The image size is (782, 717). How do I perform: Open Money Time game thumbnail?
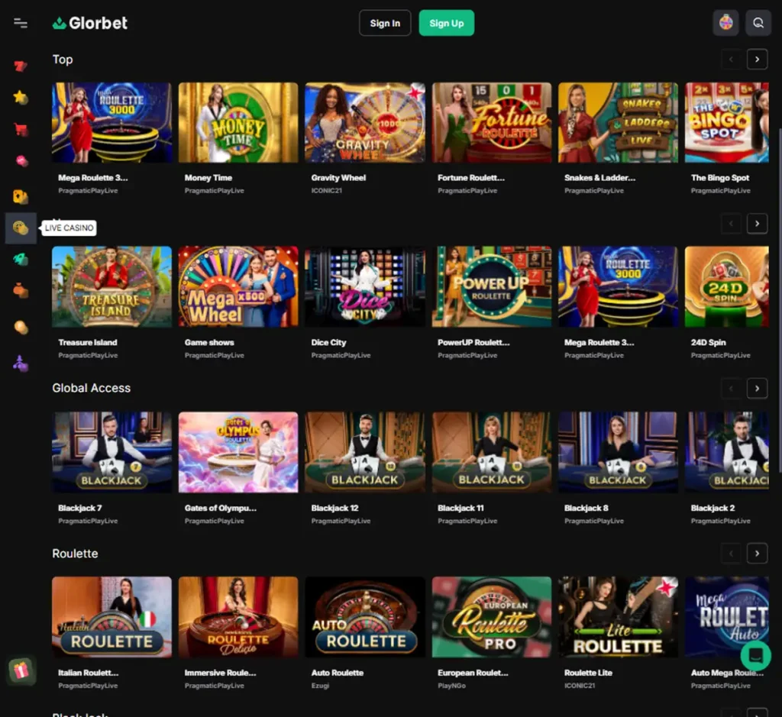[238, 122]
